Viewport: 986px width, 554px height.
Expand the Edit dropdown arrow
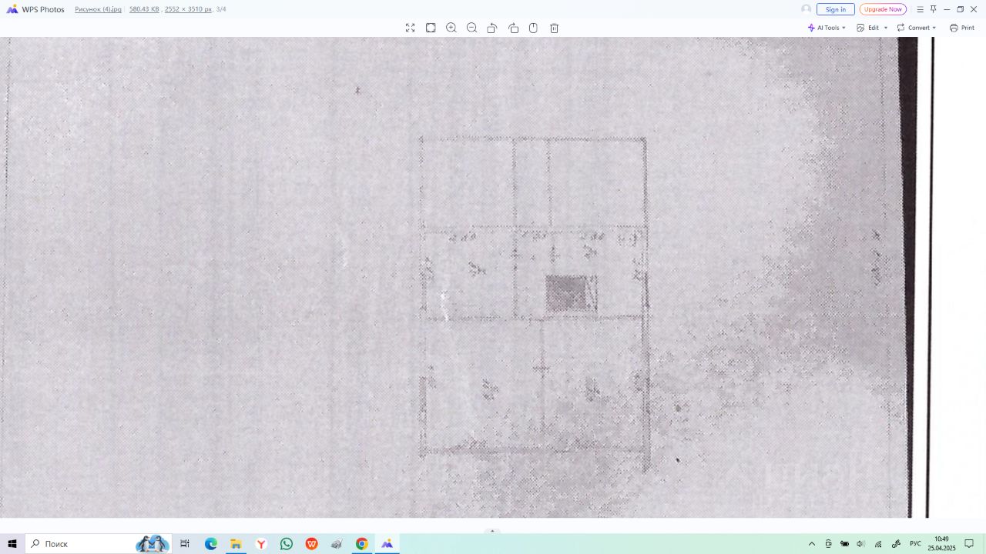886,28
